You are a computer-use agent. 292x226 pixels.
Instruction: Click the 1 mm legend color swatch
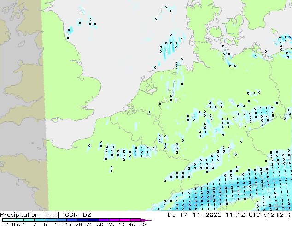click(29, 220)
